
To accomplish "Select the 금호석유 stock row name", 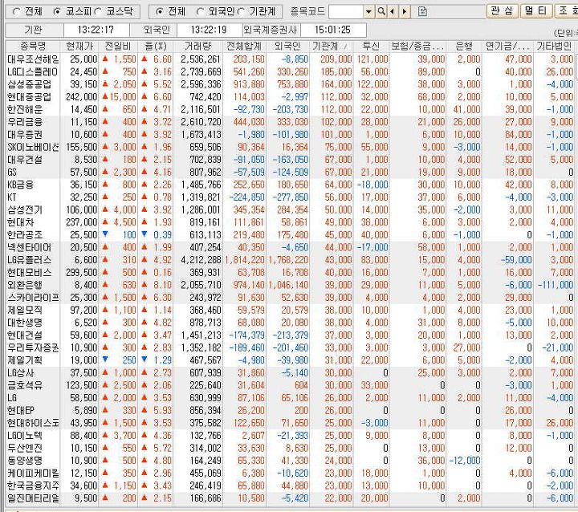I will pos(25,385).
